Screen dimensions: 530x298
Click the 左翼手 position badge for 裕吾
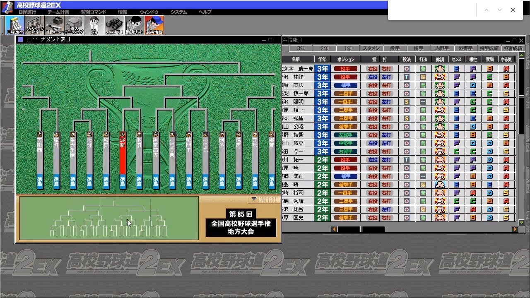tap(346, 135)
